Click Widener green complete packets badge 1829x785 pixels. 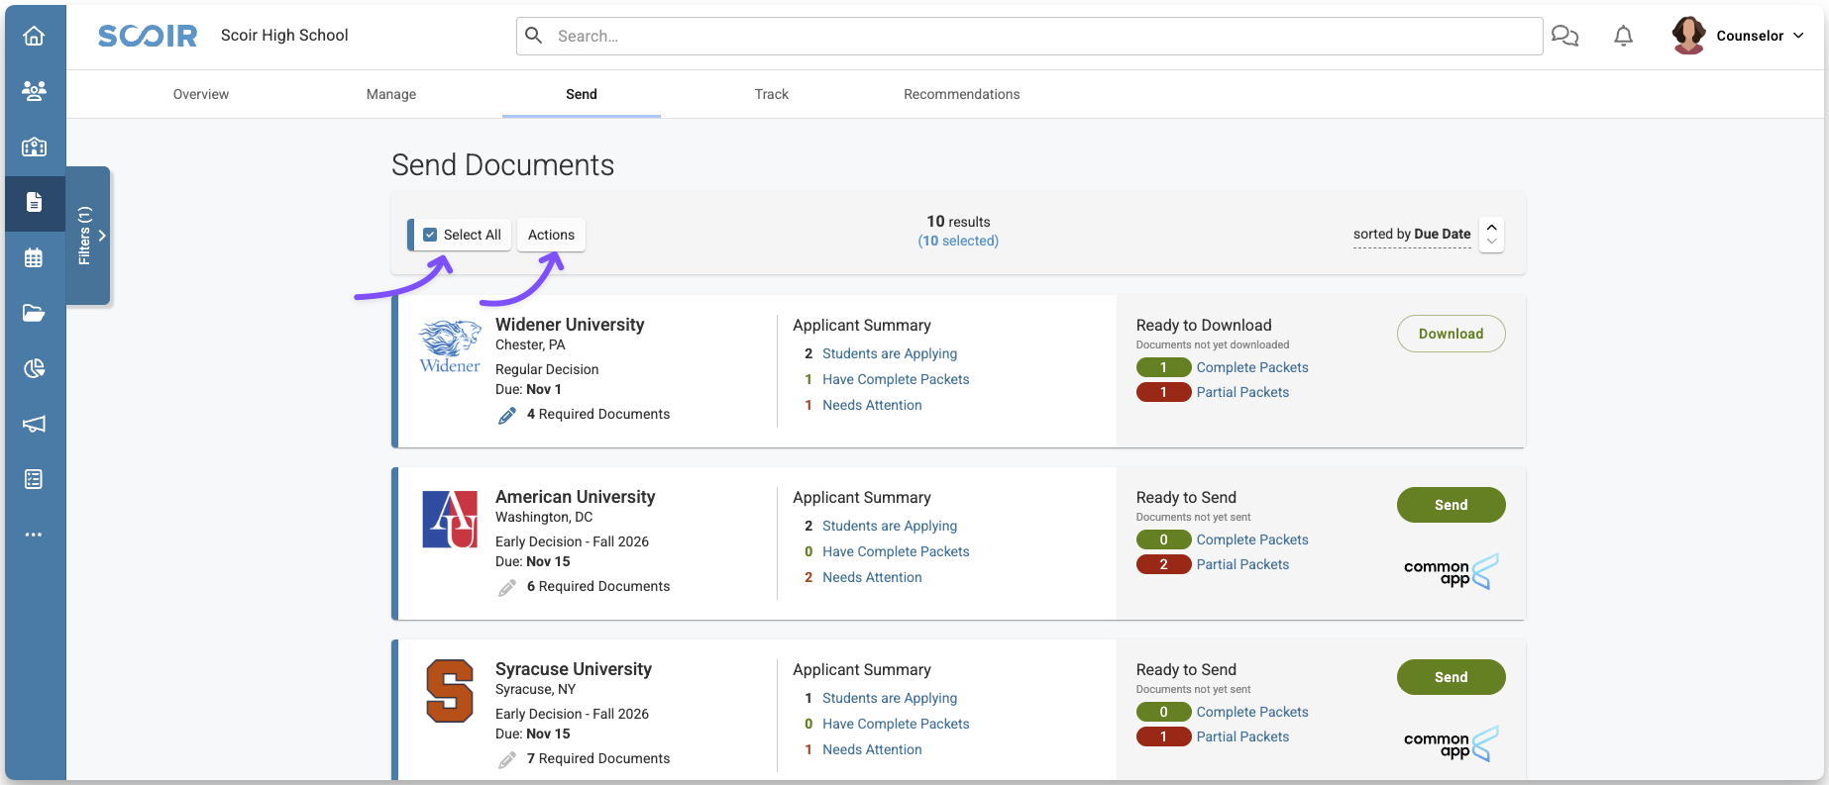(x=1163, y=367)
